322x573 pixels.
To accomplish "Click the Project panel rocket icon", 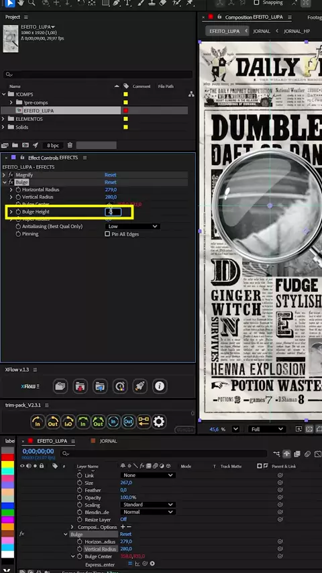I will [x=36, y=145].
